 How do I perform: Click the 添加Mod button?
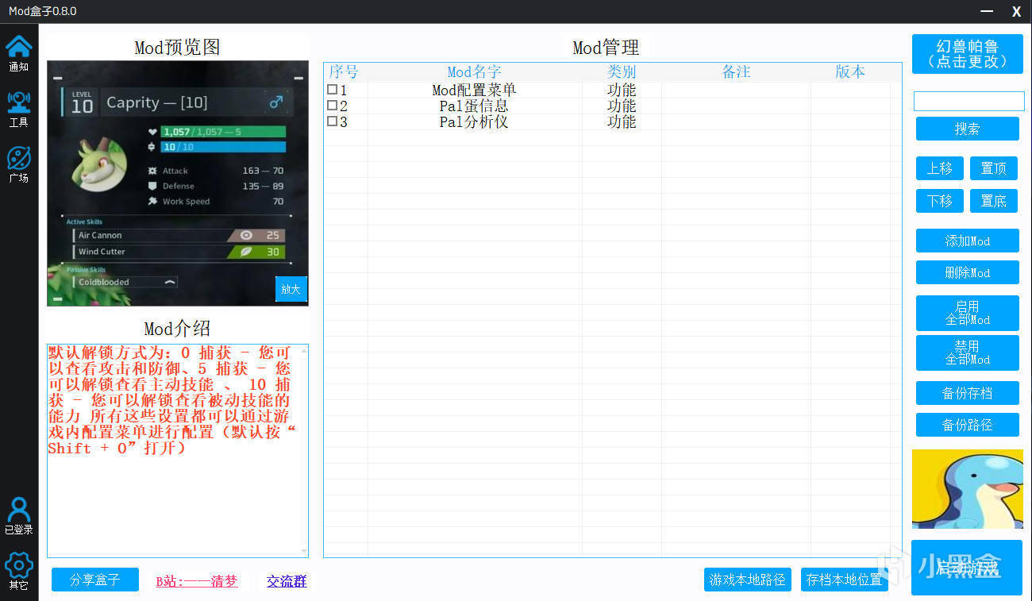tap(967, 241)
